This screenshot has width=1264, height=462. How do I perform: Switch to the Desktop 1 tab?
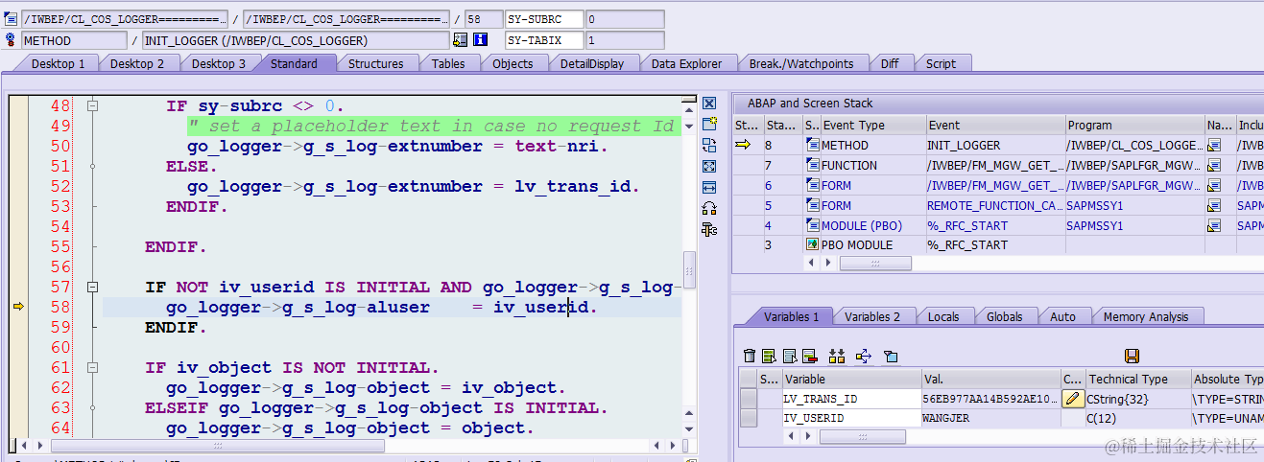point(58,63)
